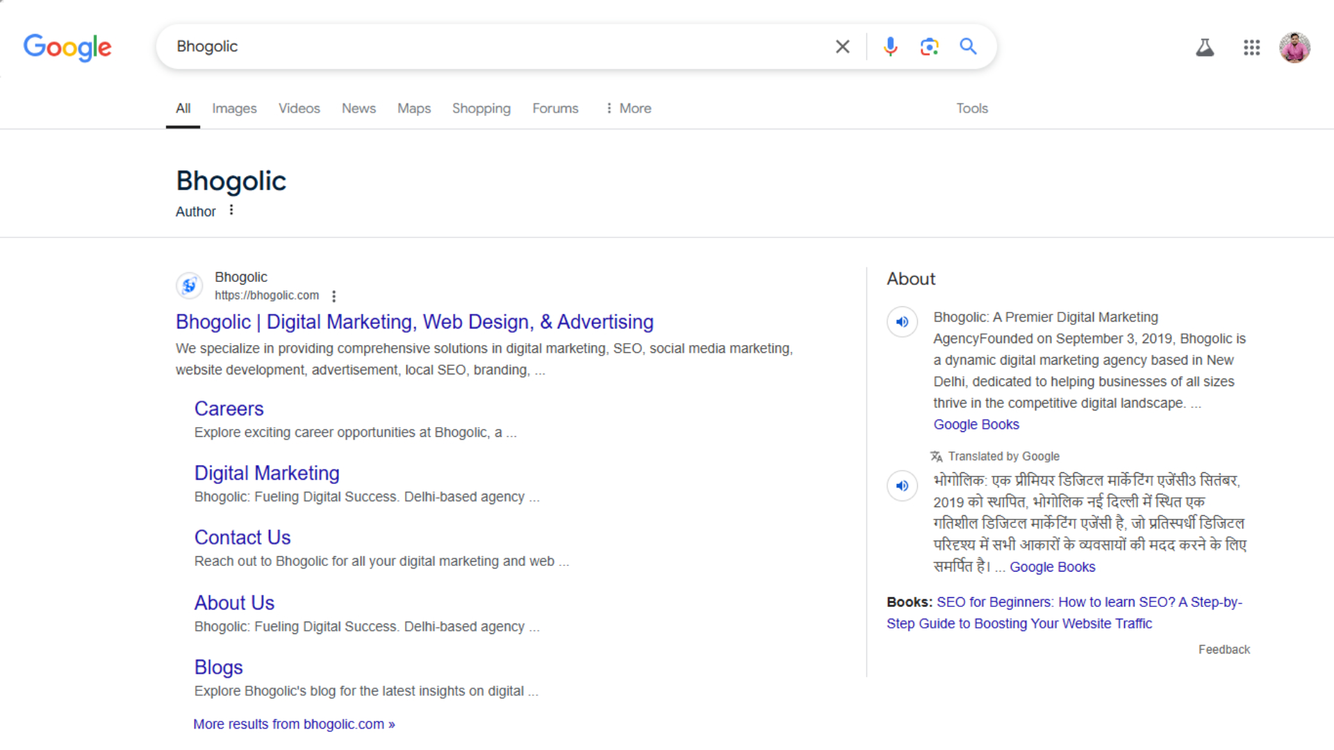1334x750 pixels.
Task: Click the voice search microphone icon
Action: pyautogui.click(x=890, y=47)
